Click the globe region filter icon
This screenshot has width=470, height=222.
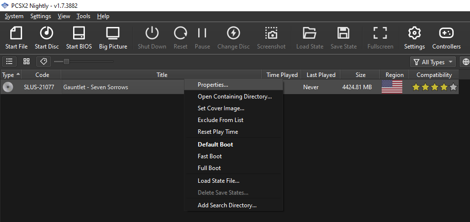coord(465,62)
